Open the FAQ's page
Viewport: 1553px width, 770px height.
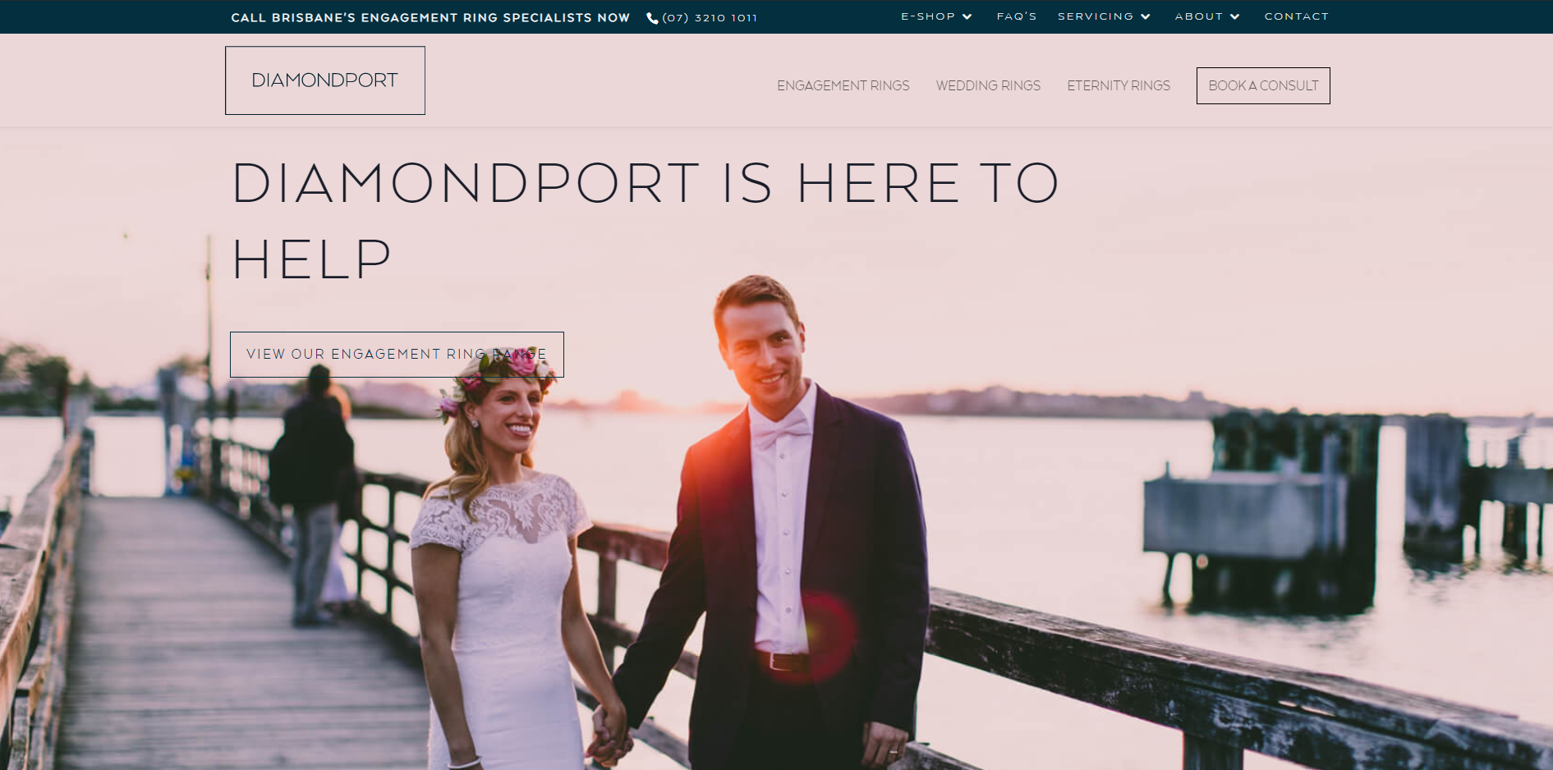coord(1017,16)
